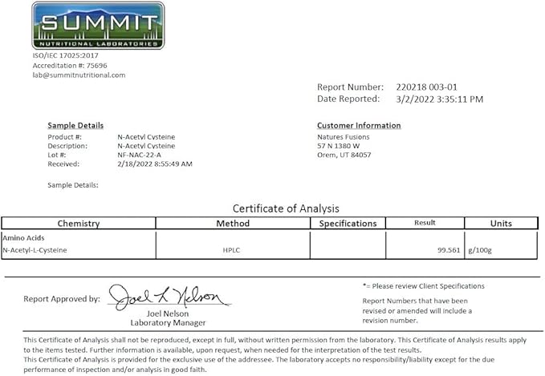Click the lab@summitnutritional.com email address
The image size is (545, 376).
[x=79, y=75]
